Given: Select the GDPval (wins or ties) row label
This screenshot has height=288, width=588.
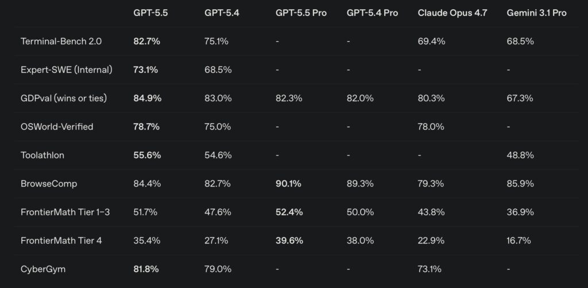Looking at the screenshot, I should point(63,98).
